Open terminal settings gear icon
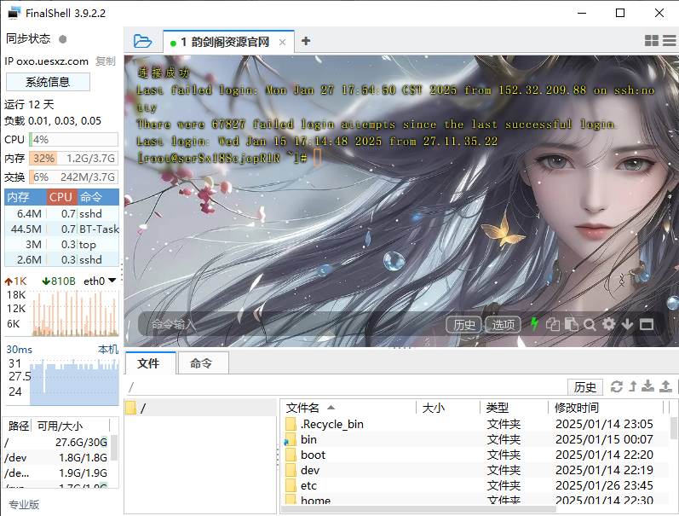This screenshot has width=679, height=516. click(608, 324)
